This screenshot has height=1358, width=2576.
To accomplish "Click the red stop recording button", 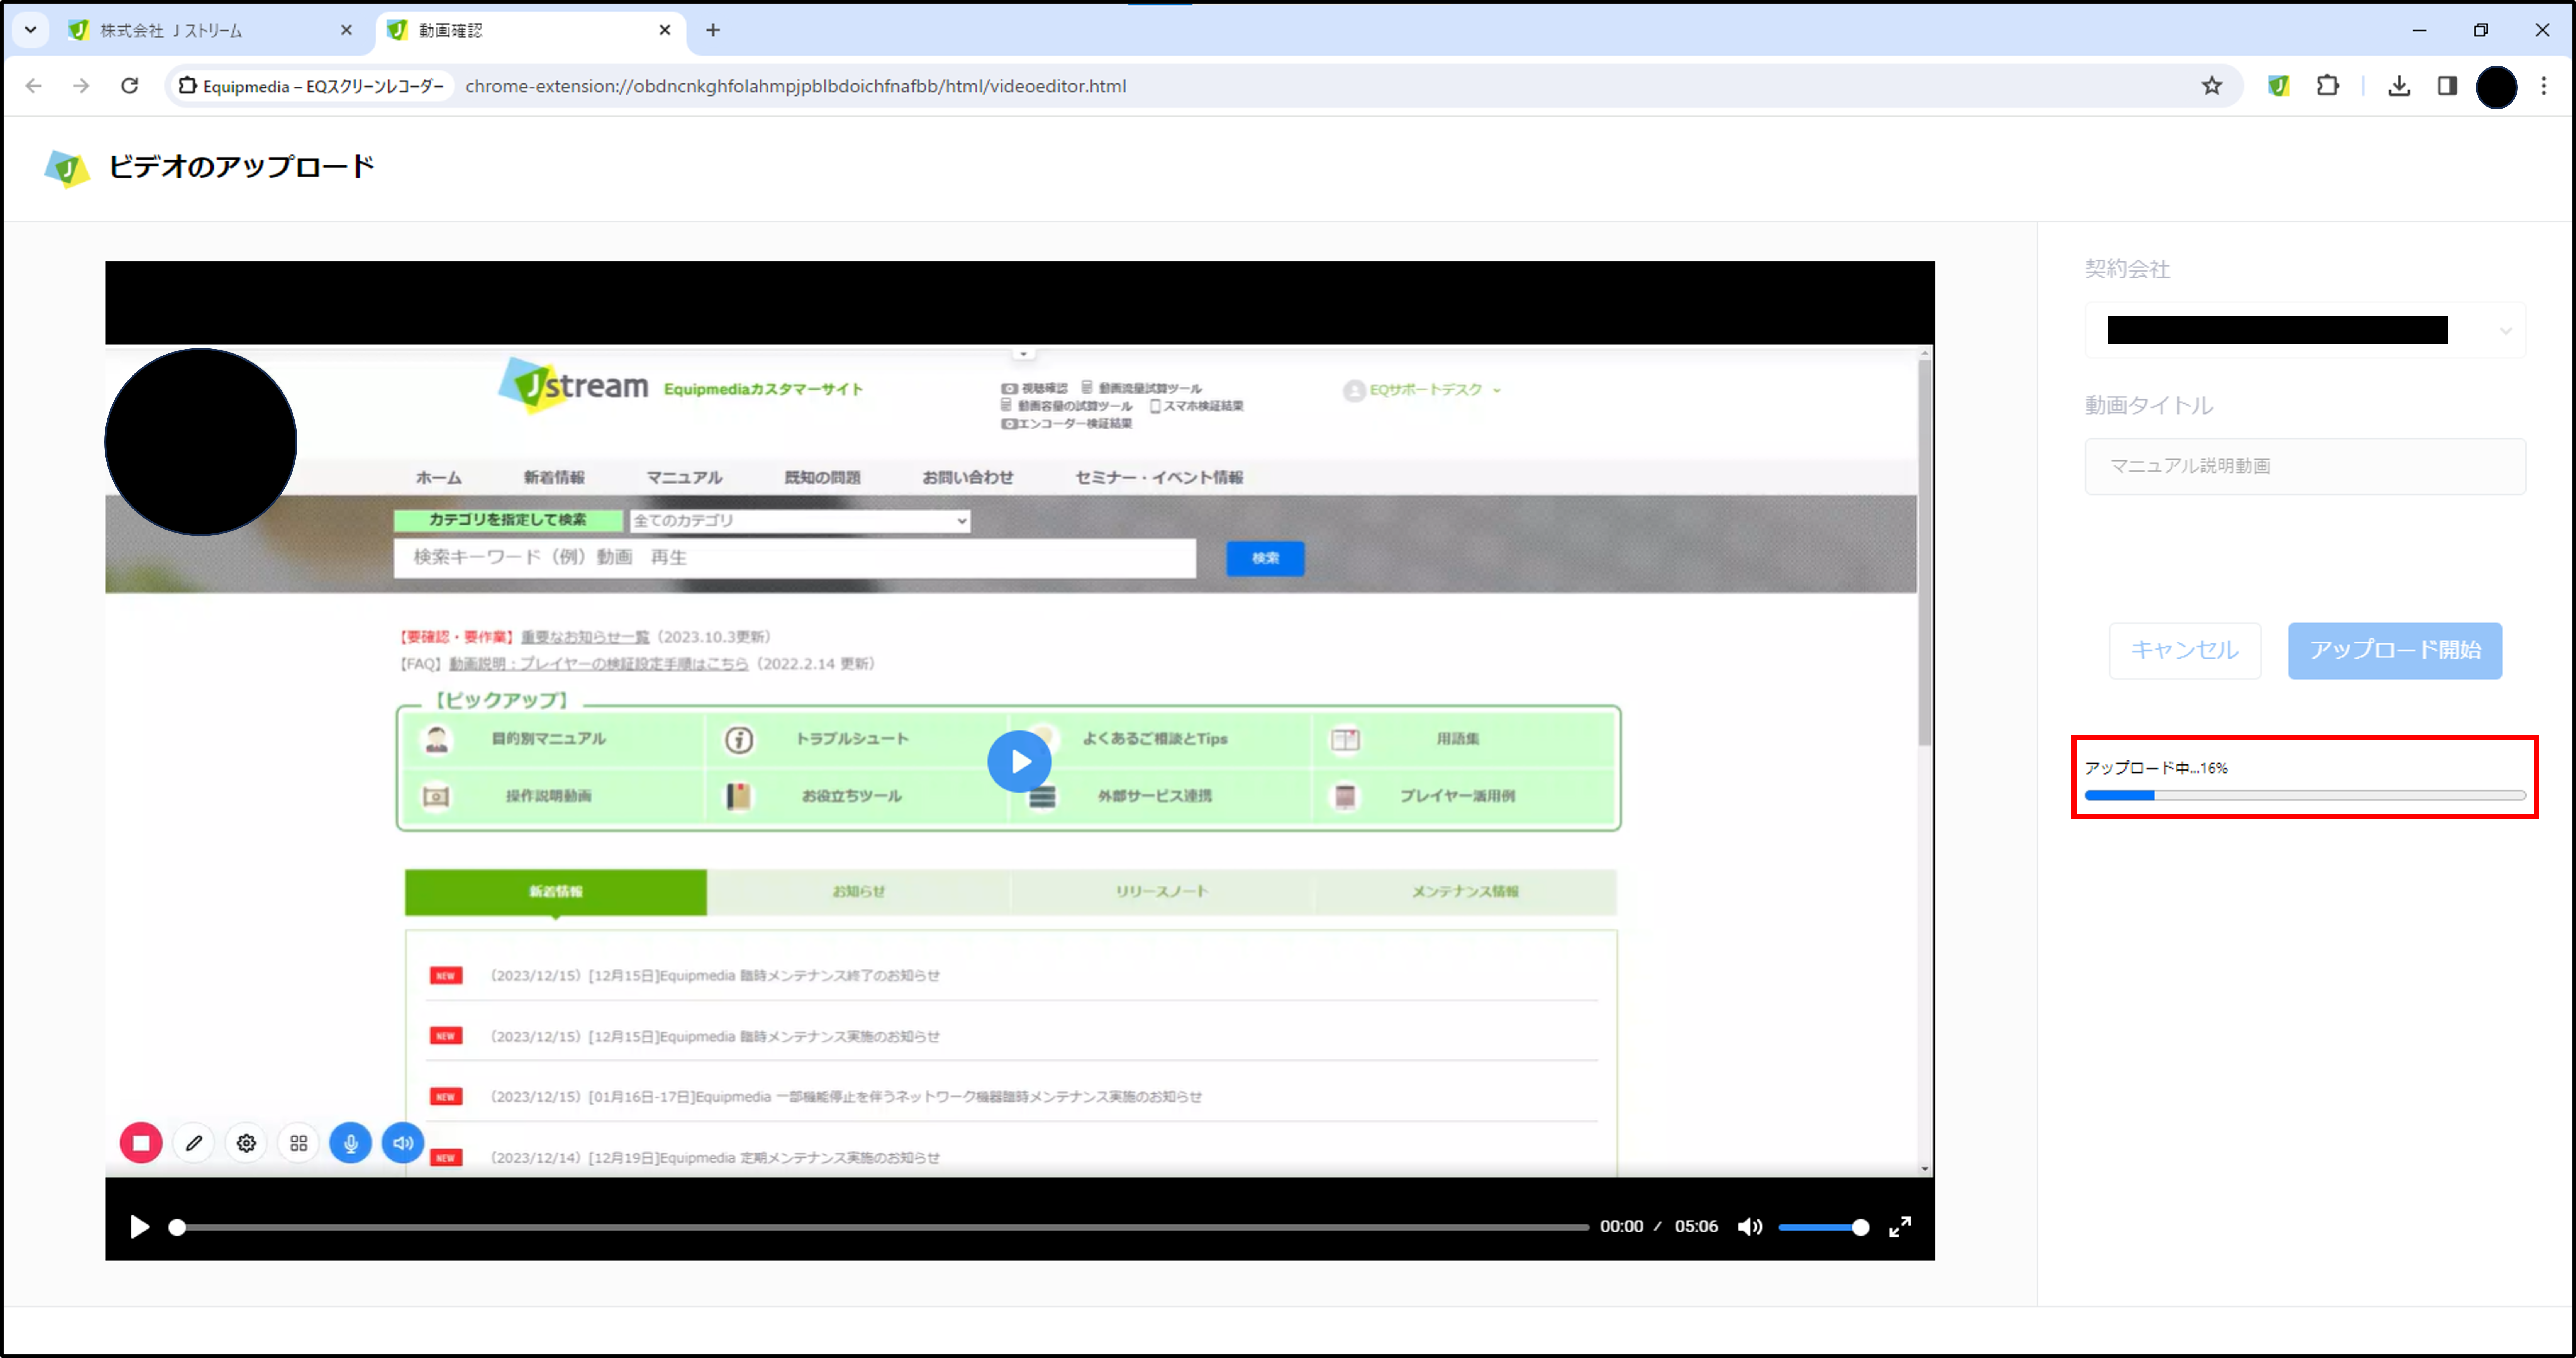I will 141,1143.
